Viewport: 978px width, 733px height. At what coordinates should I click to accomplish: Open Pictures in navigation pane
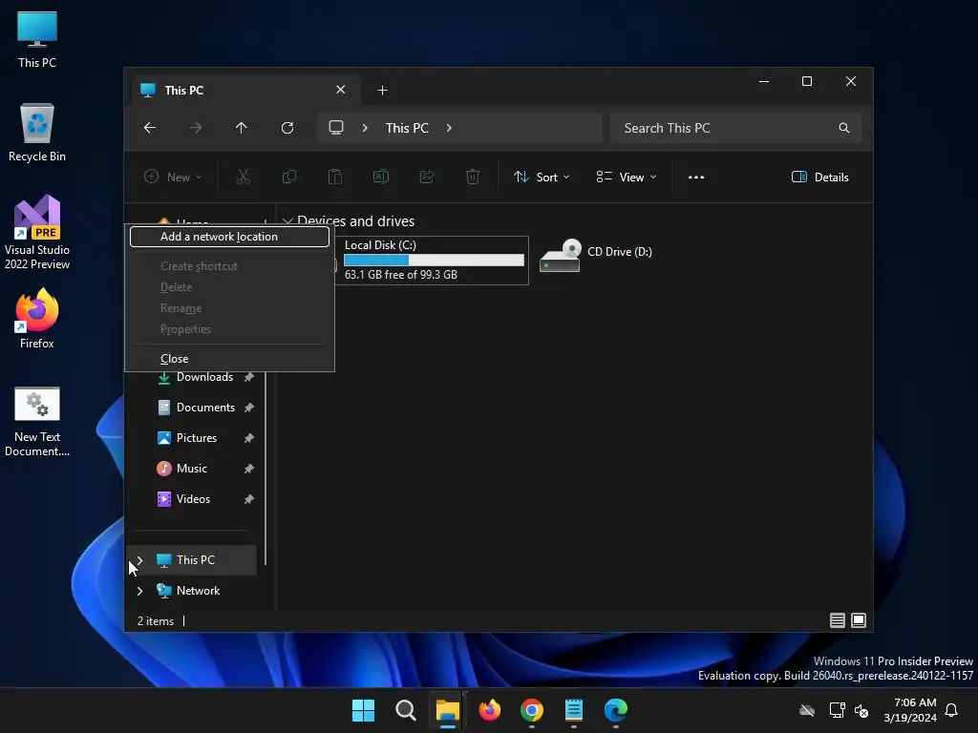click(x=197, y=438)
